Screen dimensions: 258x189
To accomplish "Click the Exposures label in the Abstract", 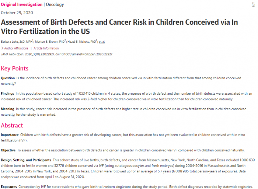I will click(x=10, y=187).
